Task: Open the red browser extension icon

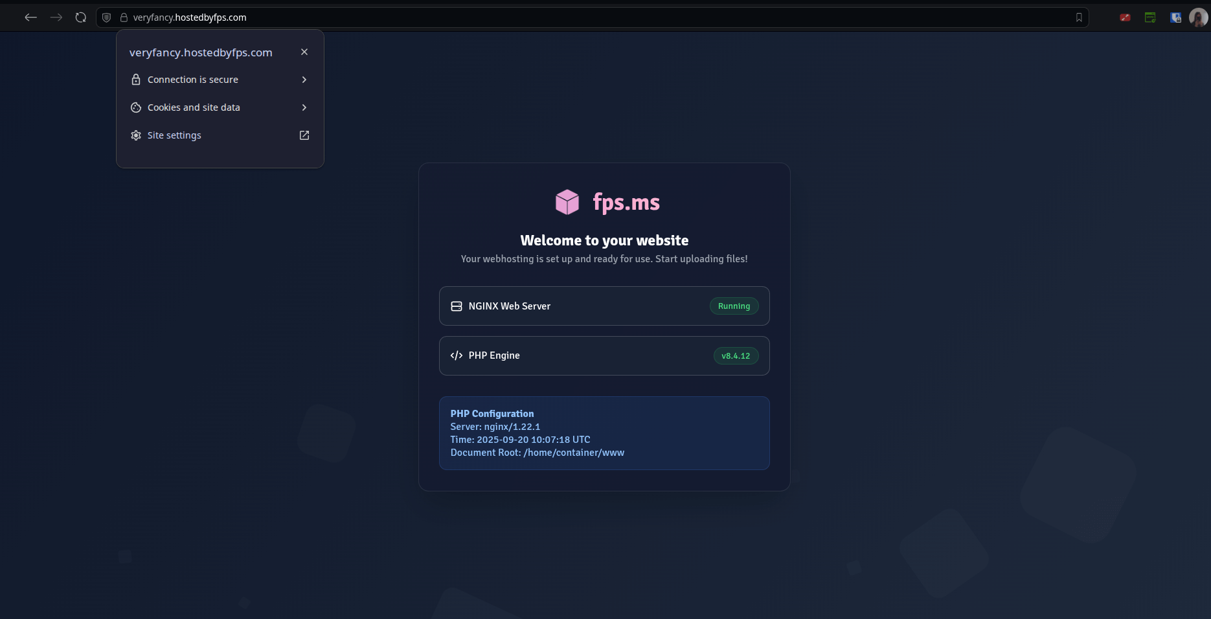Action: (1125, 17)
